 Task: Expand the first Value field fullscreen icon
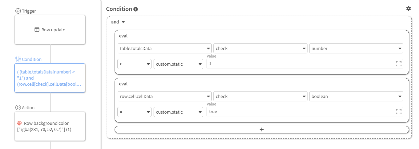tap(398, 64)
